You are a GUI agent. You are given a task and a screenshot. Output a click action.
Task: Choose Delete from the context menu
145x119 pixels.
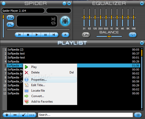click(50, 72)
